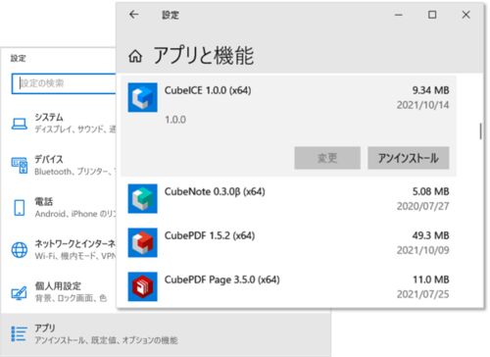490x357 pixels.
Task: Click the CubePDF size 49.3 MB
Action: tap(430, 235)
